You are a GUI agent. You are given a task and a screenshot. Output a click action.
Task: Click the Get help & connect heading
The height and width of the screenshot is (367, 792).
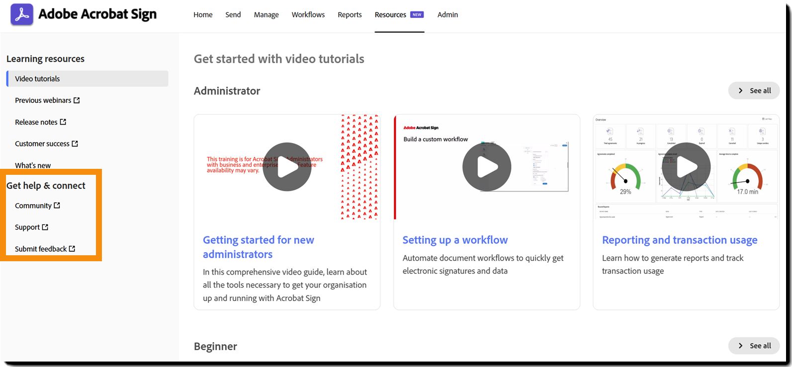(46, 186)
